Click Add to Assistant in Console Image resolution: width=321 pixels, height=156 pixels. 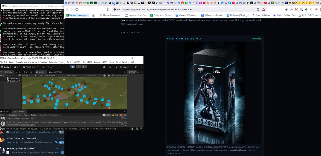[49, 115]
